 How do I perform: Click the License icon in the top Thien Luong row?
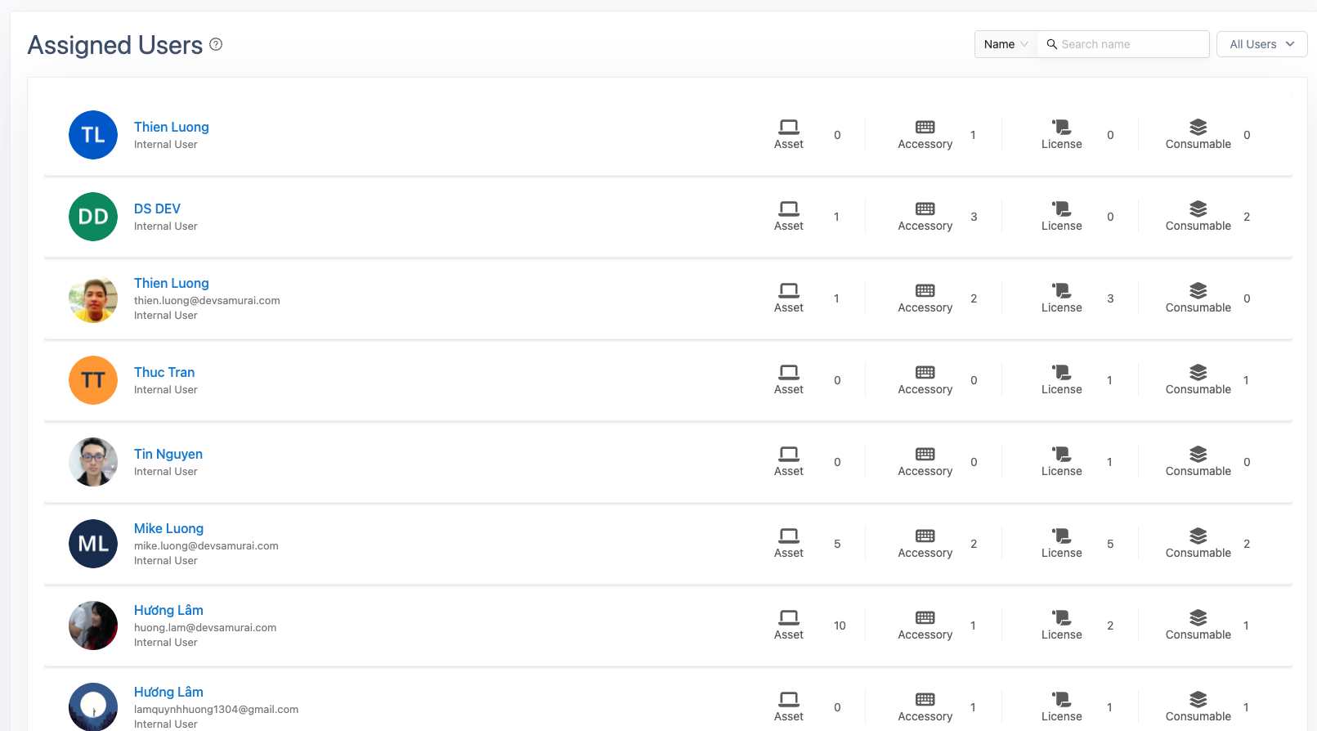coord(1061,127)
